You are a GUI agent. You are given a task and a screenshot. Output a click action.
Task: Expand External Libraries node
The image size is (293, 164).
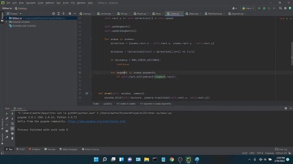click(x=6, y=22)
